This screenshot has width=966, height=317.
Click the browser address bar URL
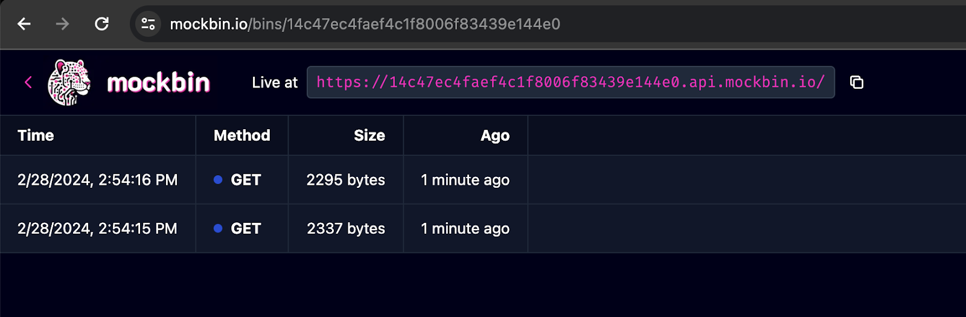(365, 24)
